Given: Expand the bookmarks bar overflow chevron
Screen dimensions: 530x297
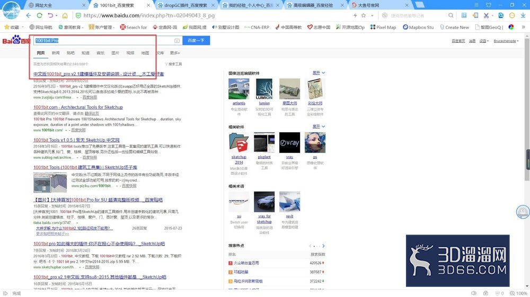Looking at the screenshot, I should [524, 27].
